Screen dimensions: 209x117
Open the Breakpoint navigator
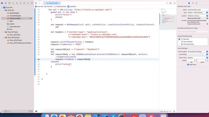pos(28,3)
